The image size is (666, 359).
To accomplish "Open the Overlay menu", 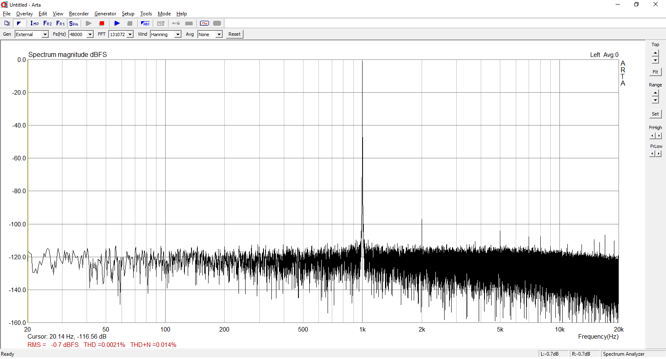I will (25, 14).
